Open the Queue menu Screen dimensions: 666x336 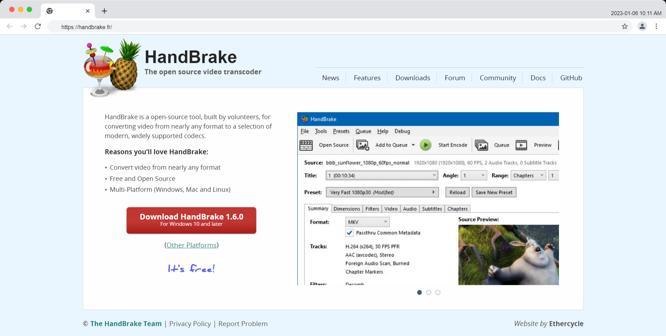363,131
